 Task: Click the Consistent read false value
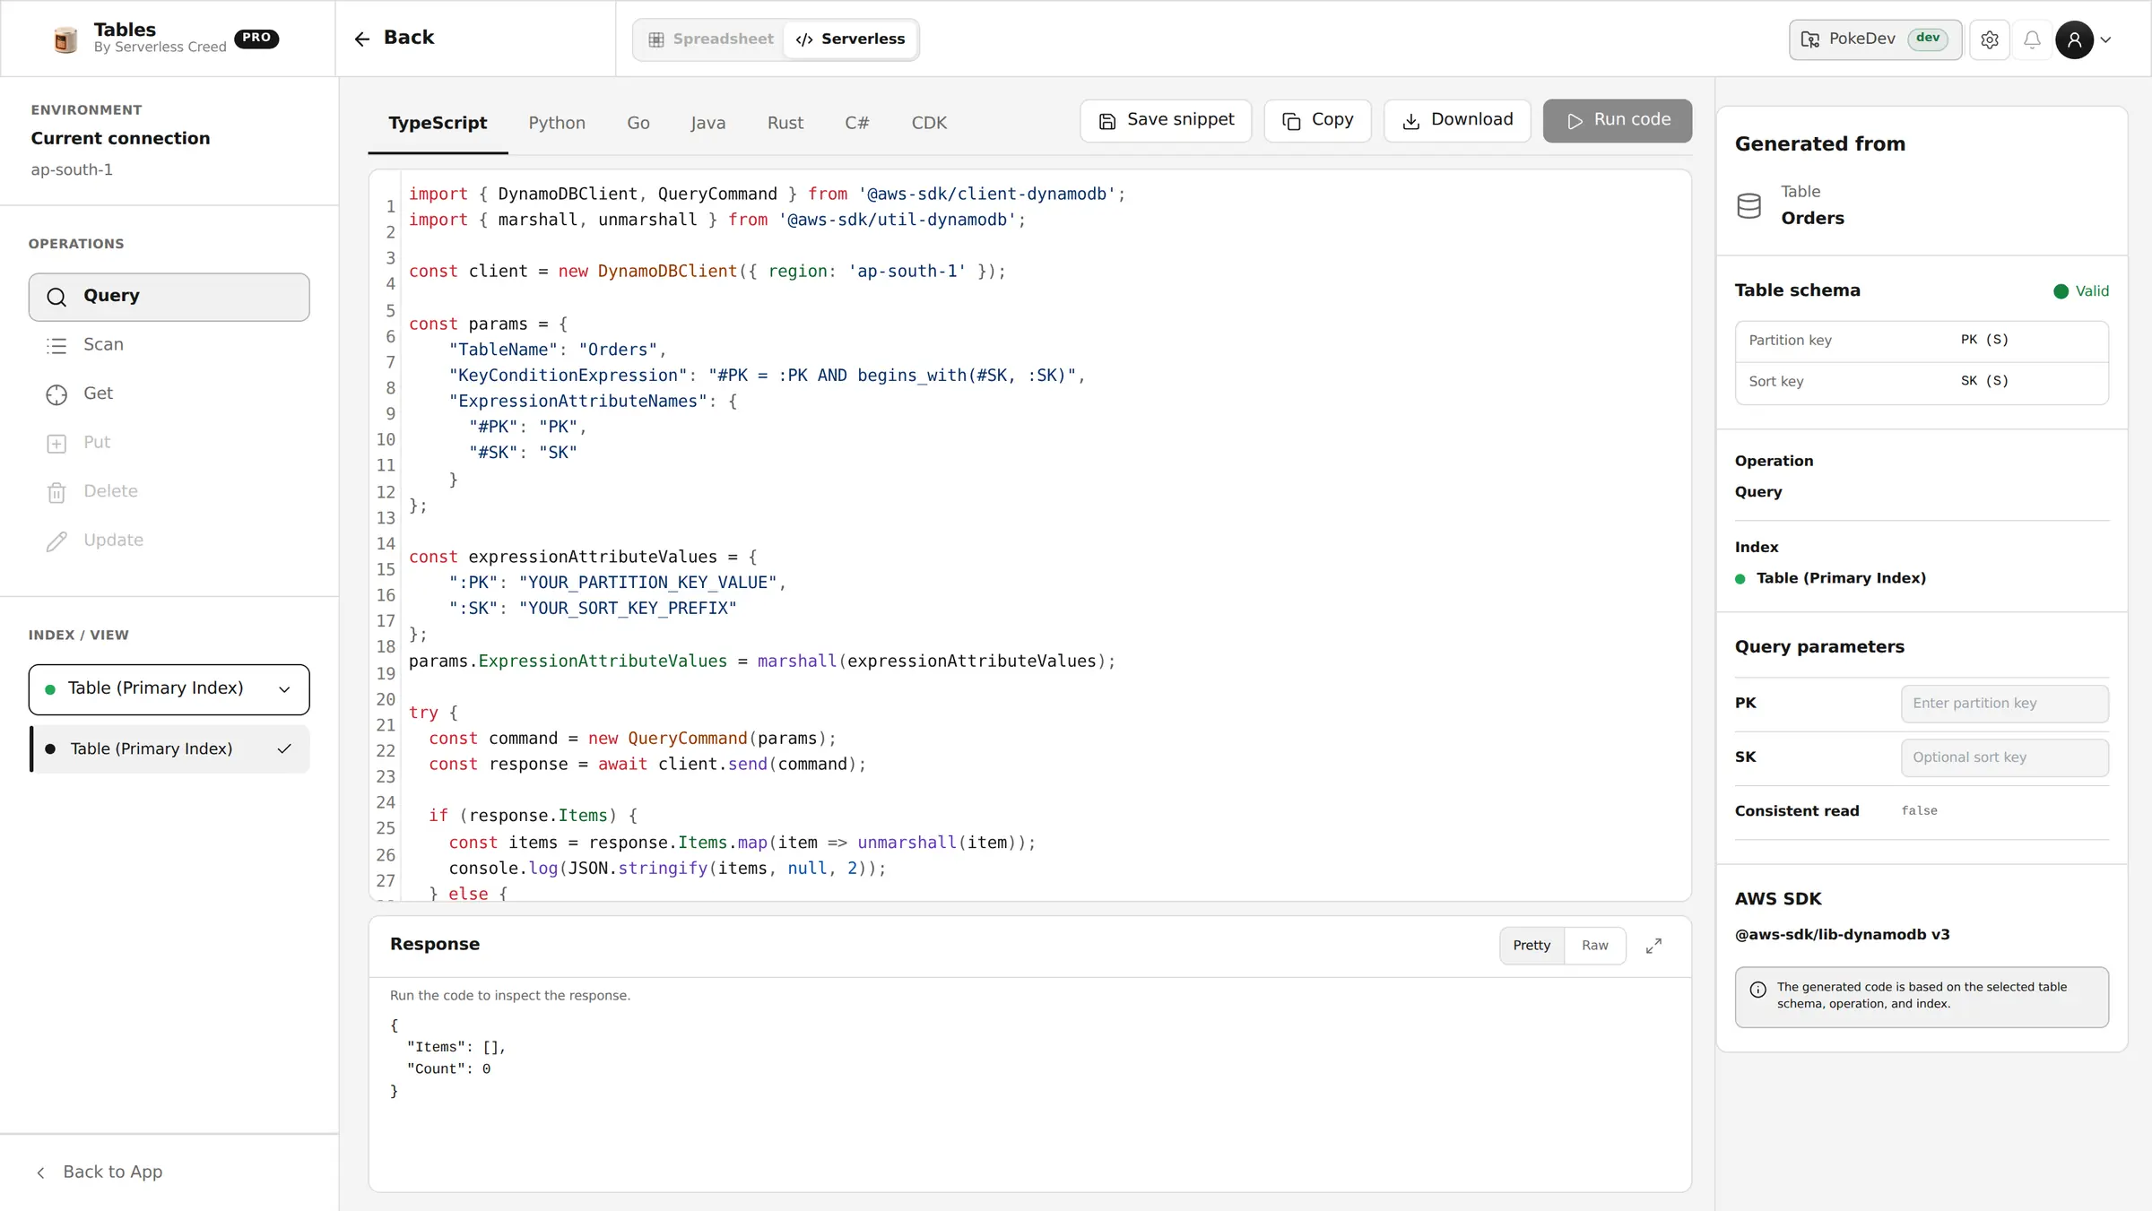[x=1919, y=811]
